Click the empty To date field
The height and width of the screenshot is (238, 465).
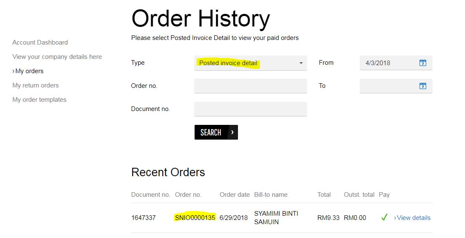(x=396, y=86)
